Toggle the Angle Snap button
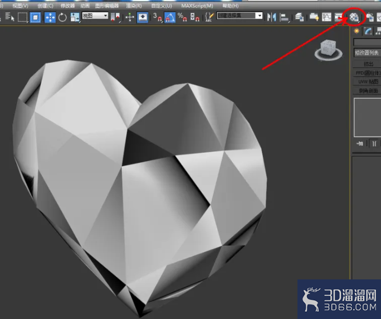 (x=170, y=17)
